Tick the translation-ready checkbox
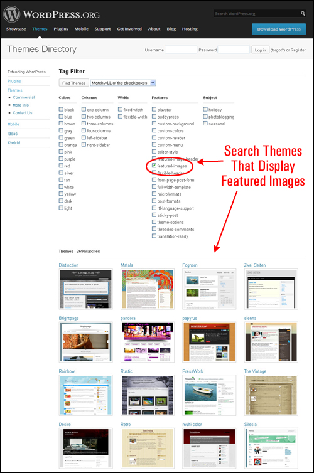Image resolution: width=314 pixels, height=473 pixels. click(x=154, y=236)
